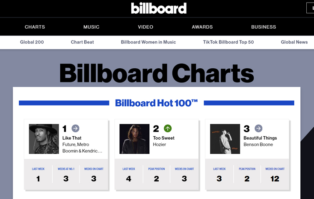Select VIDEO in the navigation bar
The image size is (314, 199).
145,27
